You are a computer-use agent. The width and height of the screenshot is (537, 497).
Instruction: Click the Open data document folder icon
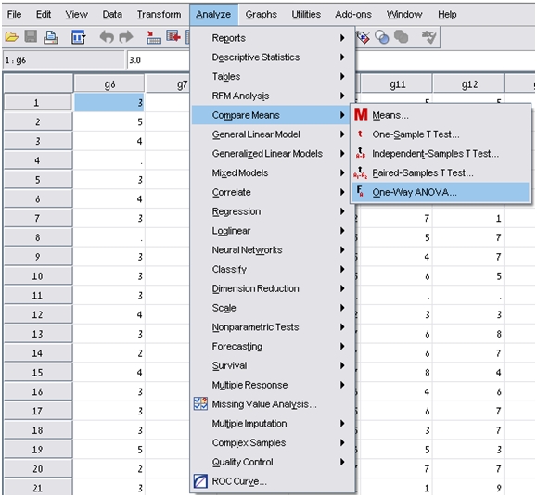click(12, 36)
